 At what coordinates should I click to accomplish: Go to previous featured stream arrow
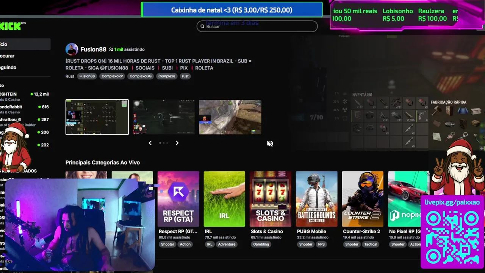150,143
